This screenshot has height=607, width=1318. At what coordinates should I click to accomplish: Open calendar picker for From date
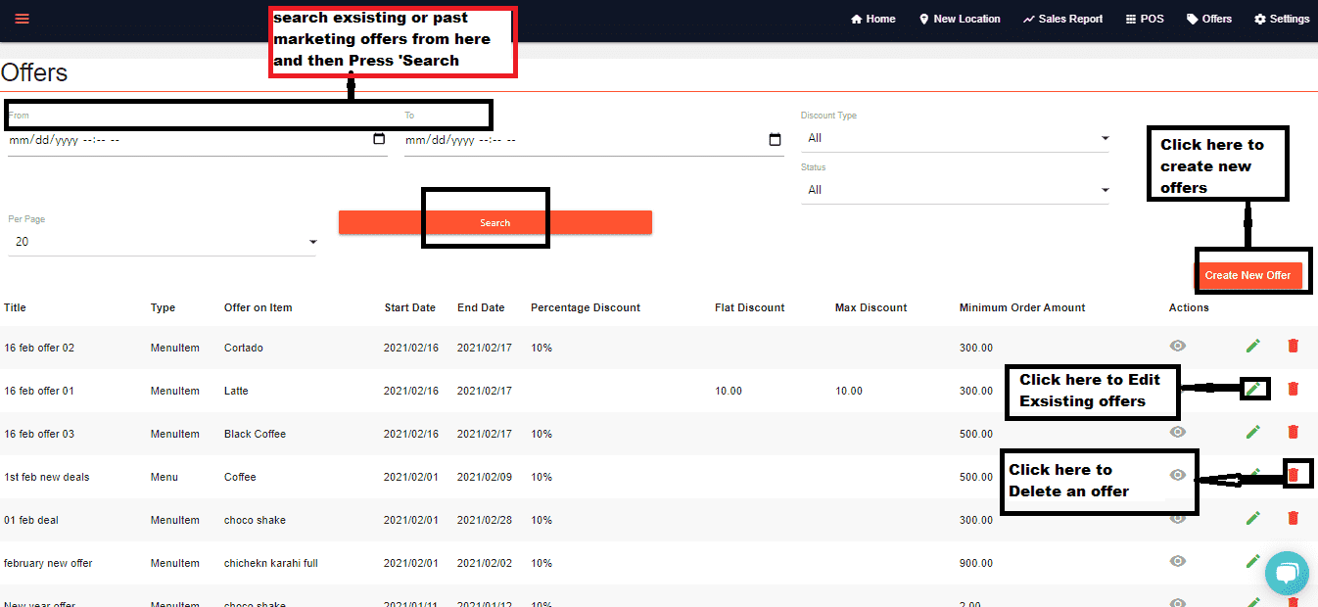pos(379,139)
